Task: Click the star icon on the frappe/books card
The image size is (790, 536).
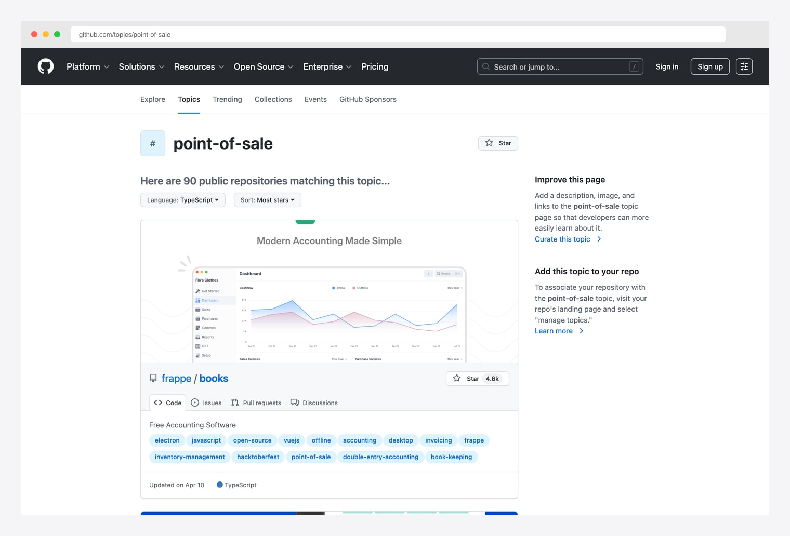Action: pyautogui.click(x=457, y=378)
